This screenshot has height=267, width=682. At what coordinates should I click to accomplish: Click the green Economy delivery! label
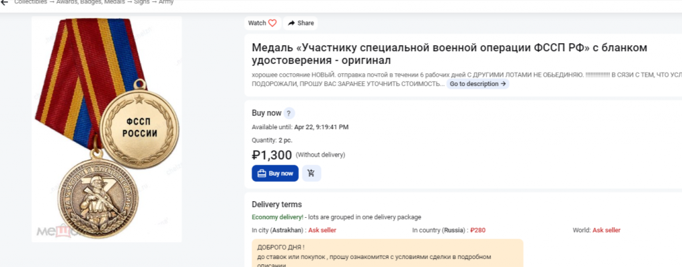click(x=278, y=217)
